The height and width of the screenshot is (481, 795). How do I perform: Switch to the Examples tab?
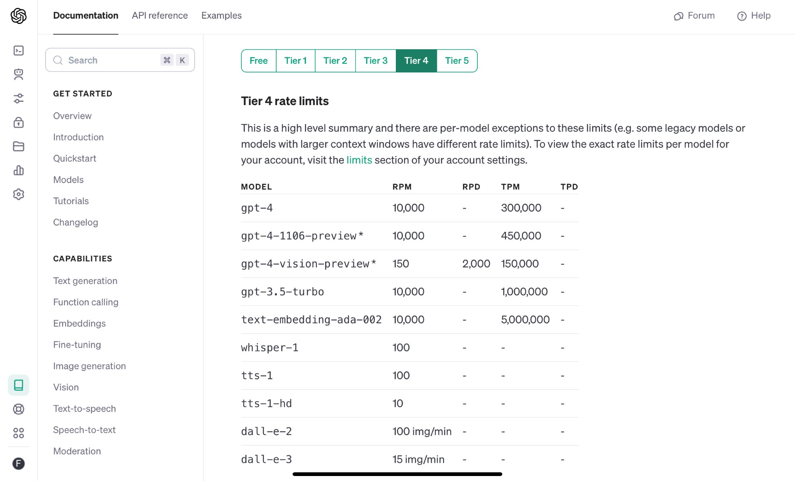[x=222, y=16]
